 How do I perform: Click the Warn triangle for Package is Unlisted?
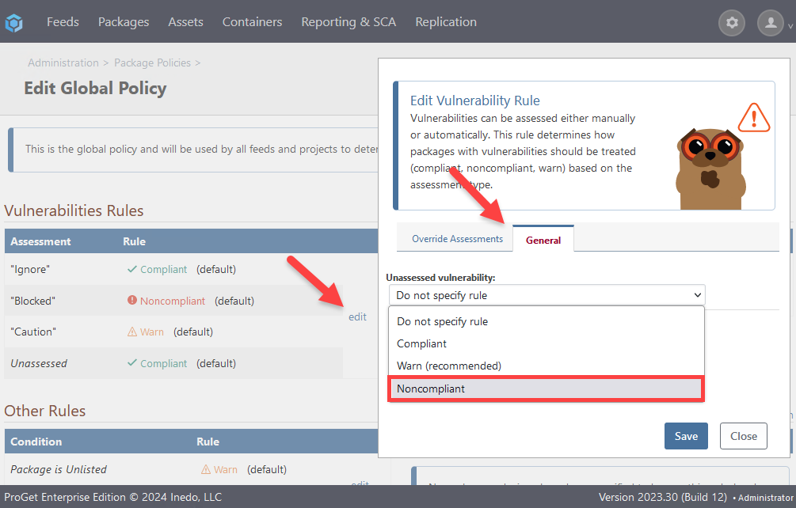(206, 470)
